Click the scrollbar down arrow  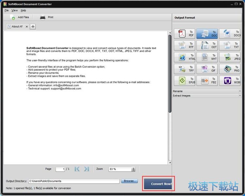click(170, 163)
